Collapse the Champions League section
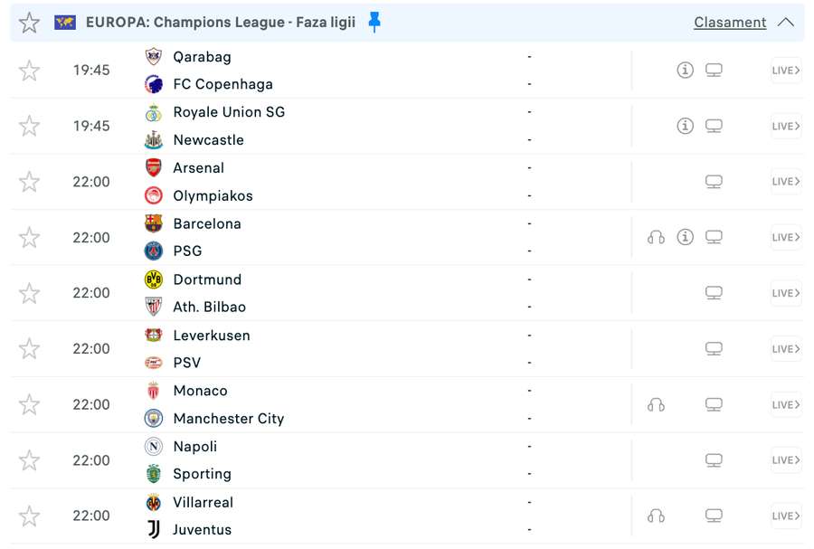The height and width of the screenshot is (549, 814). [786, 23]
